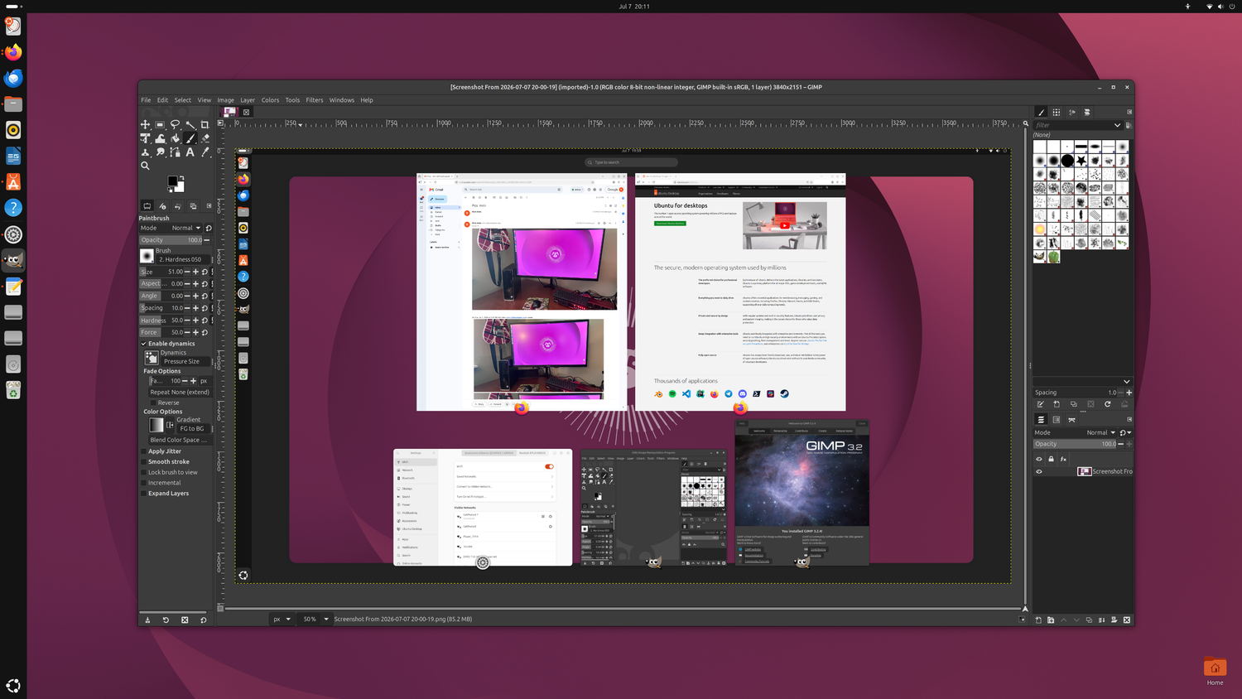The image size is (1242, 699).
Task: Click the star-shaped brush thumbnail
Action: (x=1081, y=161)
